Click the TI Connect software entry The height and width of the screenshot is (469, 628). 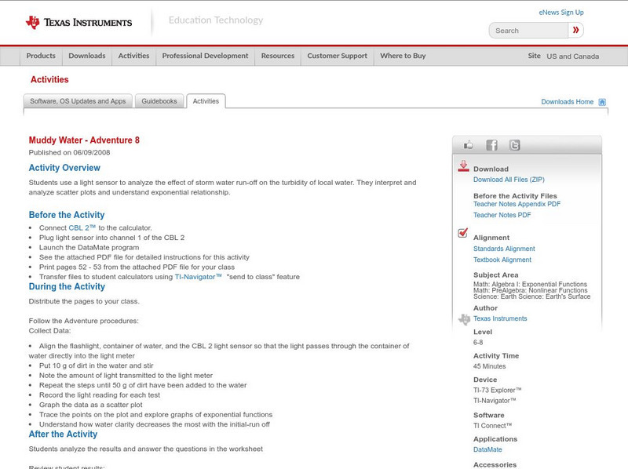point(493,426)
